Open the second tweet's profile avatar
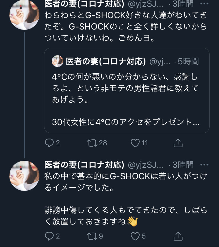 point(25,175)
